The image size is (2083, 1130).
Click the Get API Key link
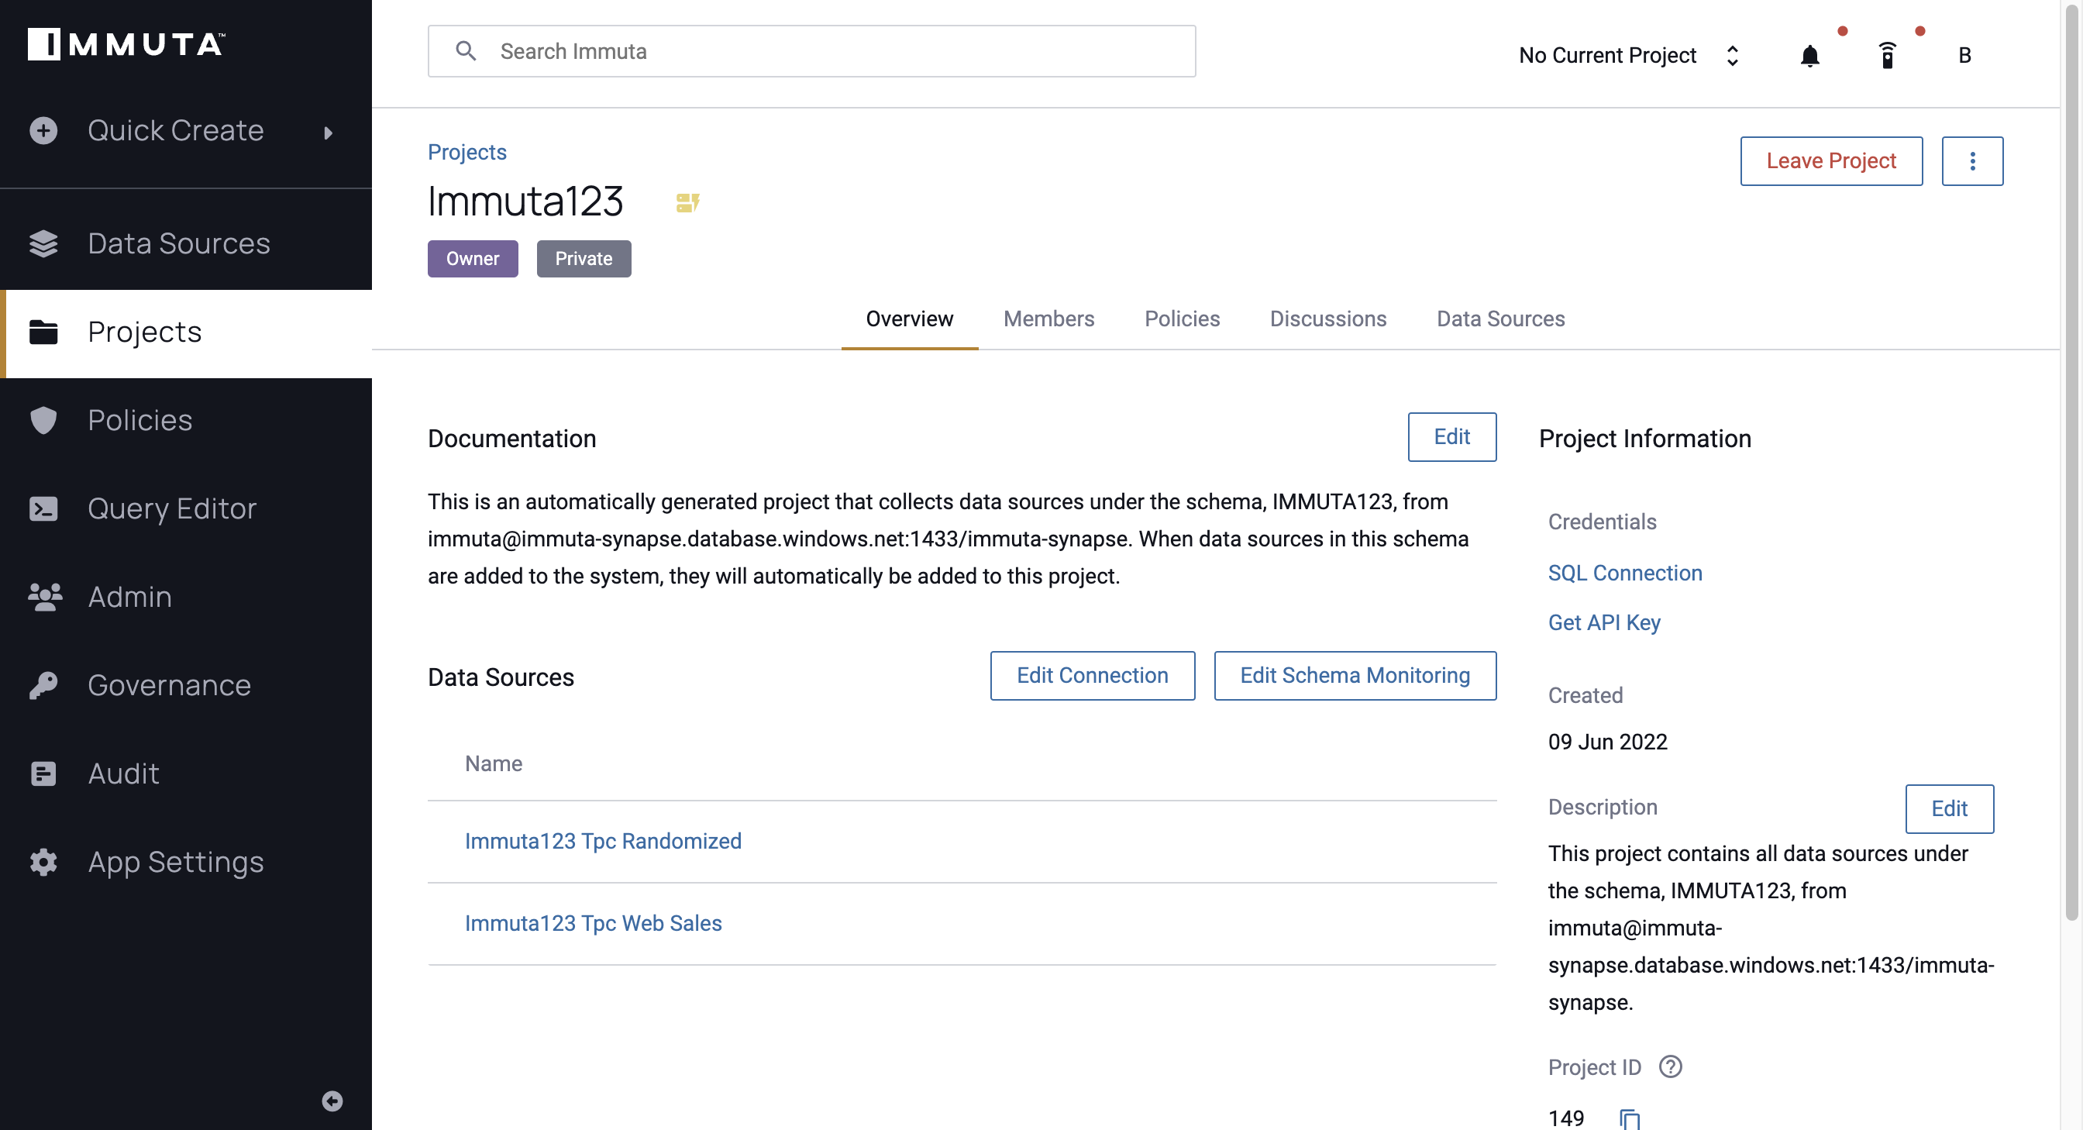click(1604, 623)
